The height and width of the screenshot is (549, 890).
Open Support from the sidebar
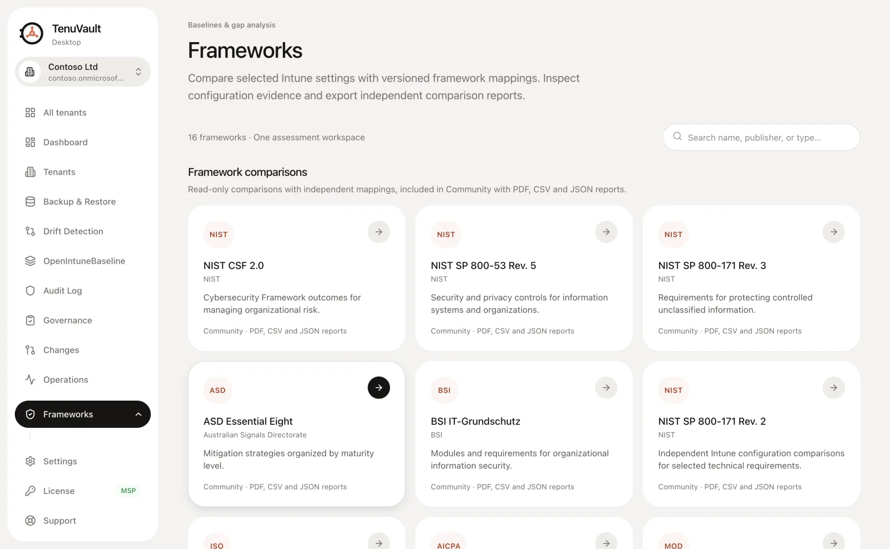(83, 521)
